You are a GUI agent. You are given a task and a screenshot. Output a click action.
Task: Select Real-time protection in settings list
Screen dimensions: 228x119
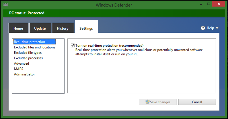pyautogui.click(x=35, y=42)
